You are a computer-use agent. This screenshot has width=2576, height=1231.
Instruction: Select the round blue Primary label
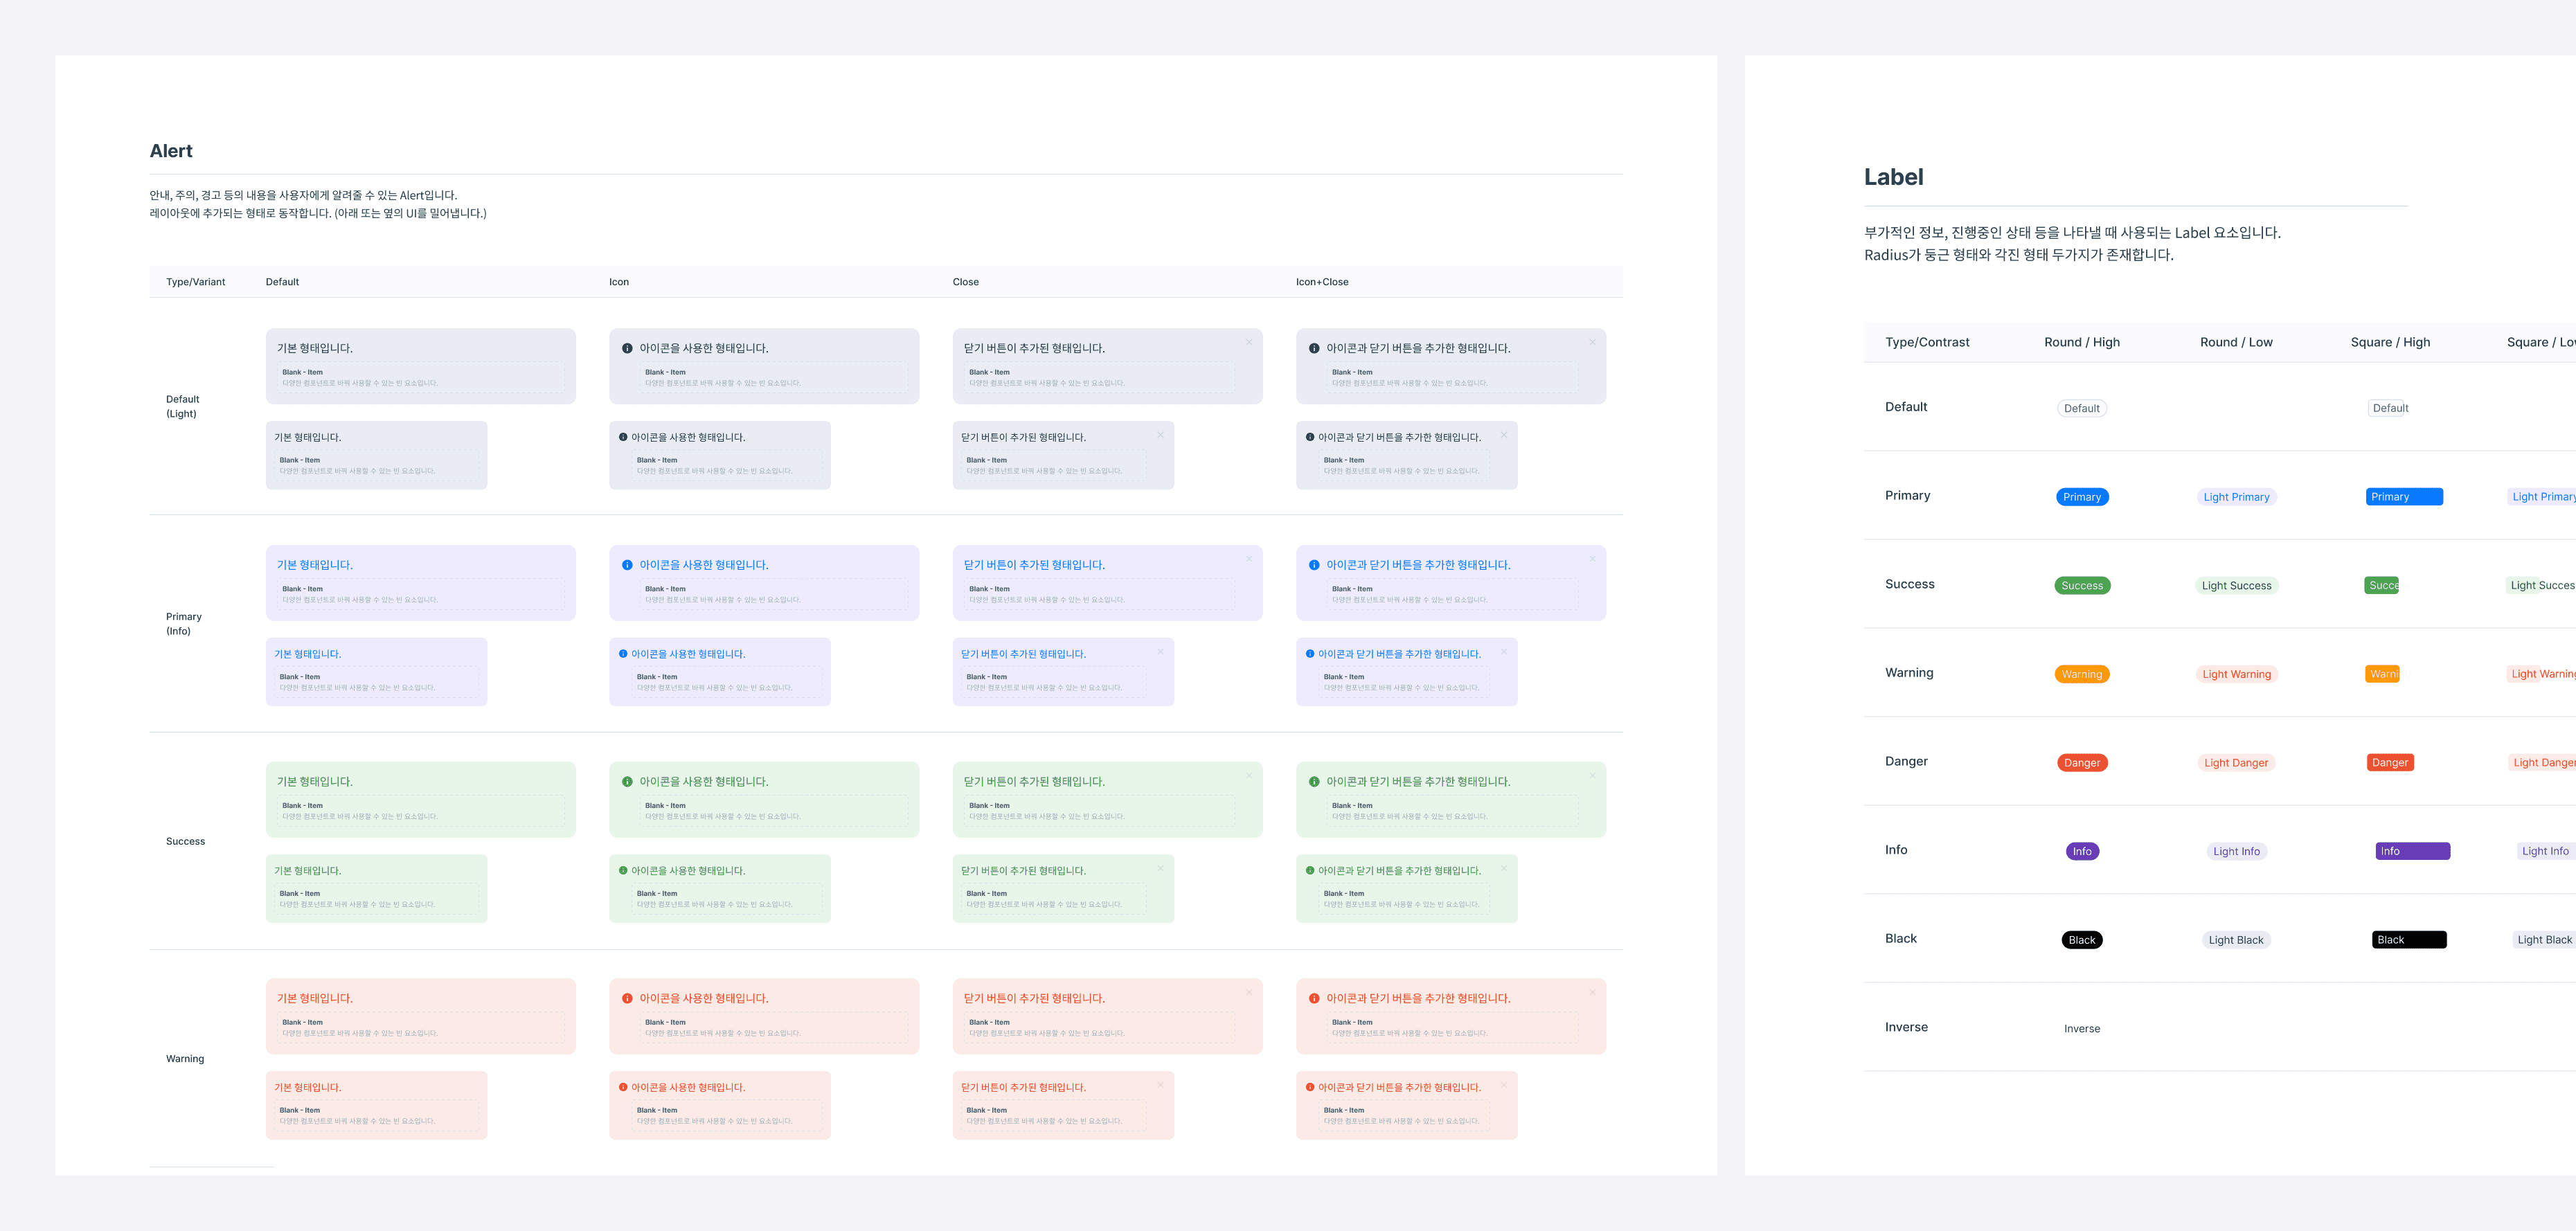coord(2082,497)
